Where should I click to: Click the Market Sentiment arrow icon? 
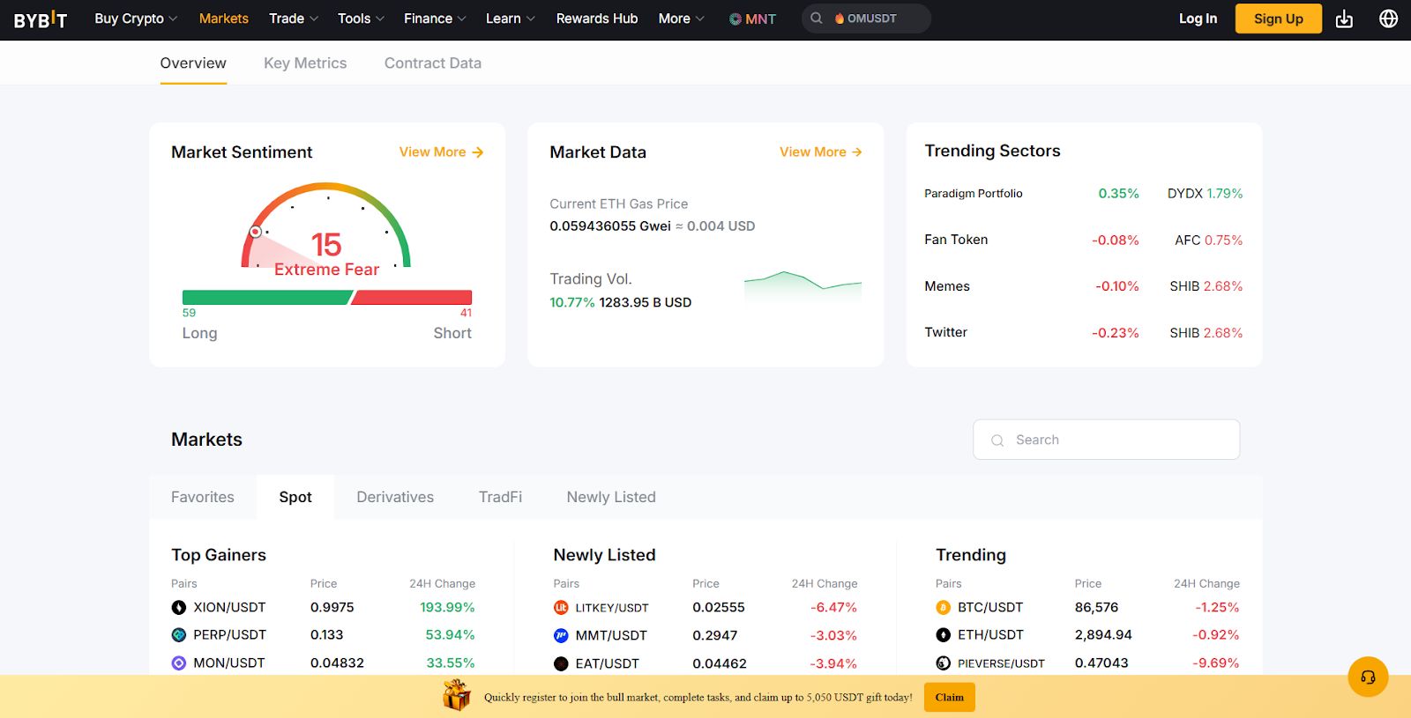478,152
